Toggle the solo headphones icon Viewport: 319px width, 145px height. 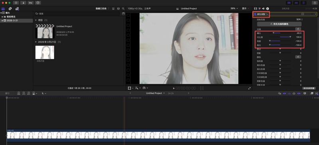click(294, 93)
